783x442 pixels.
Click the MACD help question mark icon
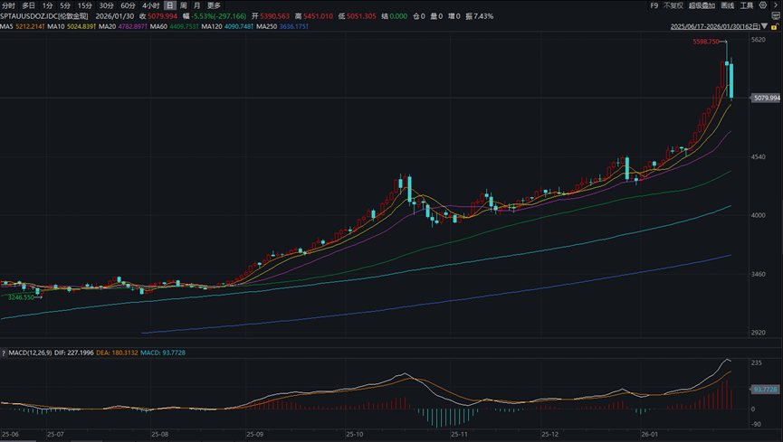4,352
